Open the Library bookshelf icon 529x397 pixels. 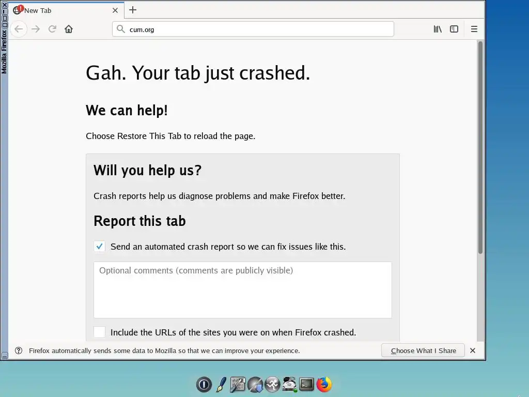tap(437, 29)
